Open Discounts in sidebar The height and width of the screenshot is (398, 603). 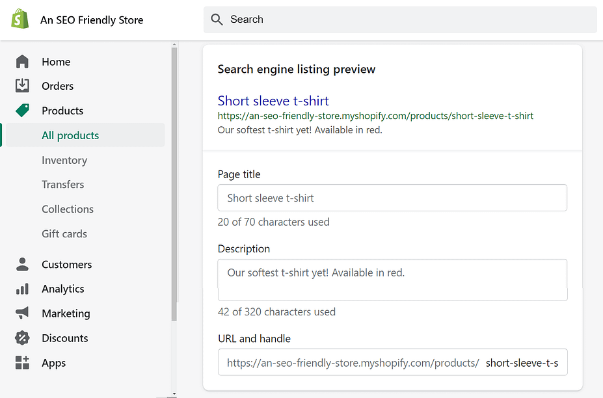[x=65, y=338]
